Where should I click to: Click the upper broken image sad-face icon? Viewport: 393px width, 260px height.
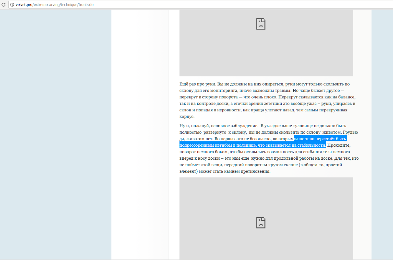pyautogui.click(x=261, y=24)
